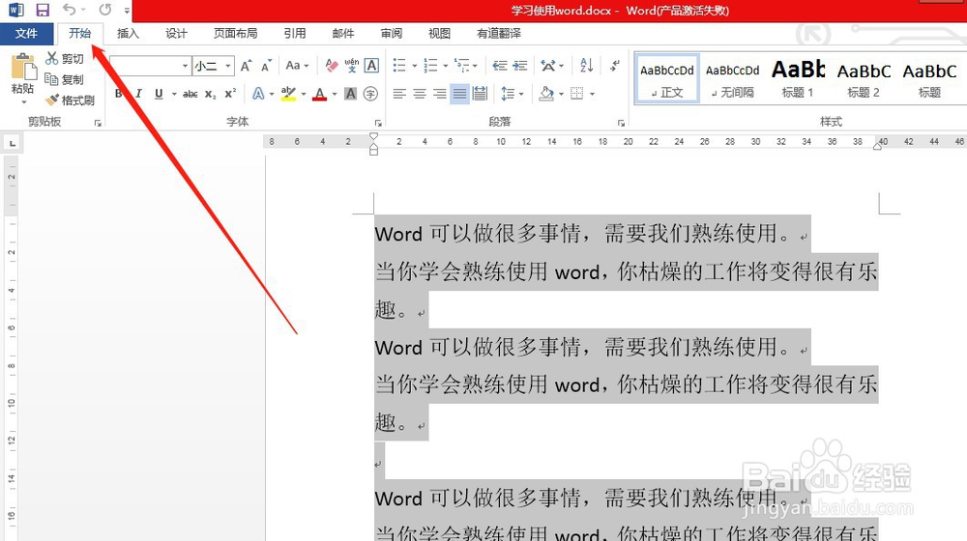
Task: Click the Copy (复制) button
Action: 64,79
